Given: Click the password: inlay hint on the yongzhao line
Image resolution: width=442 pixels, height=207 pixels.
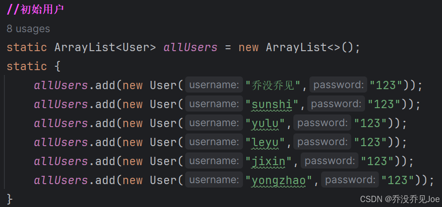Looking at the screenshot, I should click(x=350, y=179).
